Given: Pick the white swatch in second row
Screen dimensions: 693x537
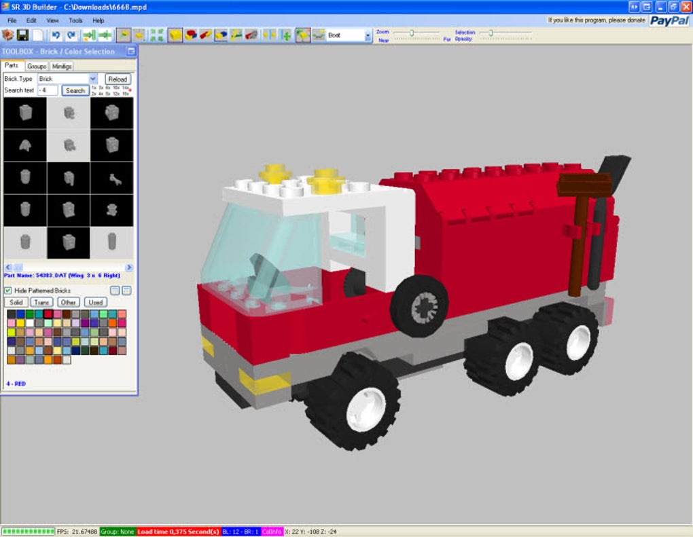Looking at the screenshot, I should point(30,323).
